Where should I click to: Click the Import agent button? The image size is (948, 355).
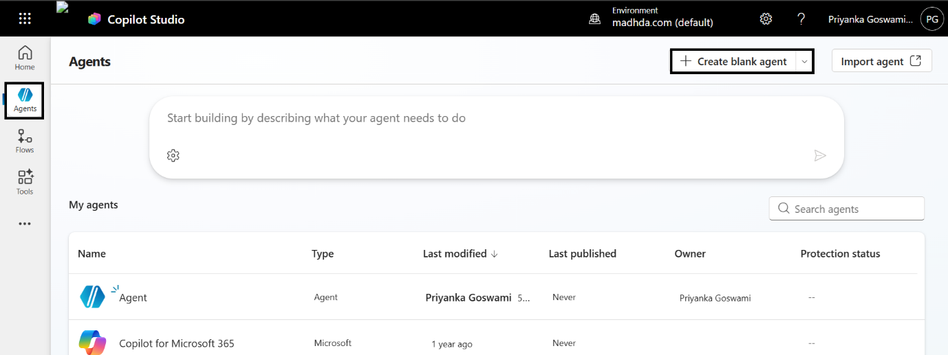pyautogui.click(x=881, y=60)
